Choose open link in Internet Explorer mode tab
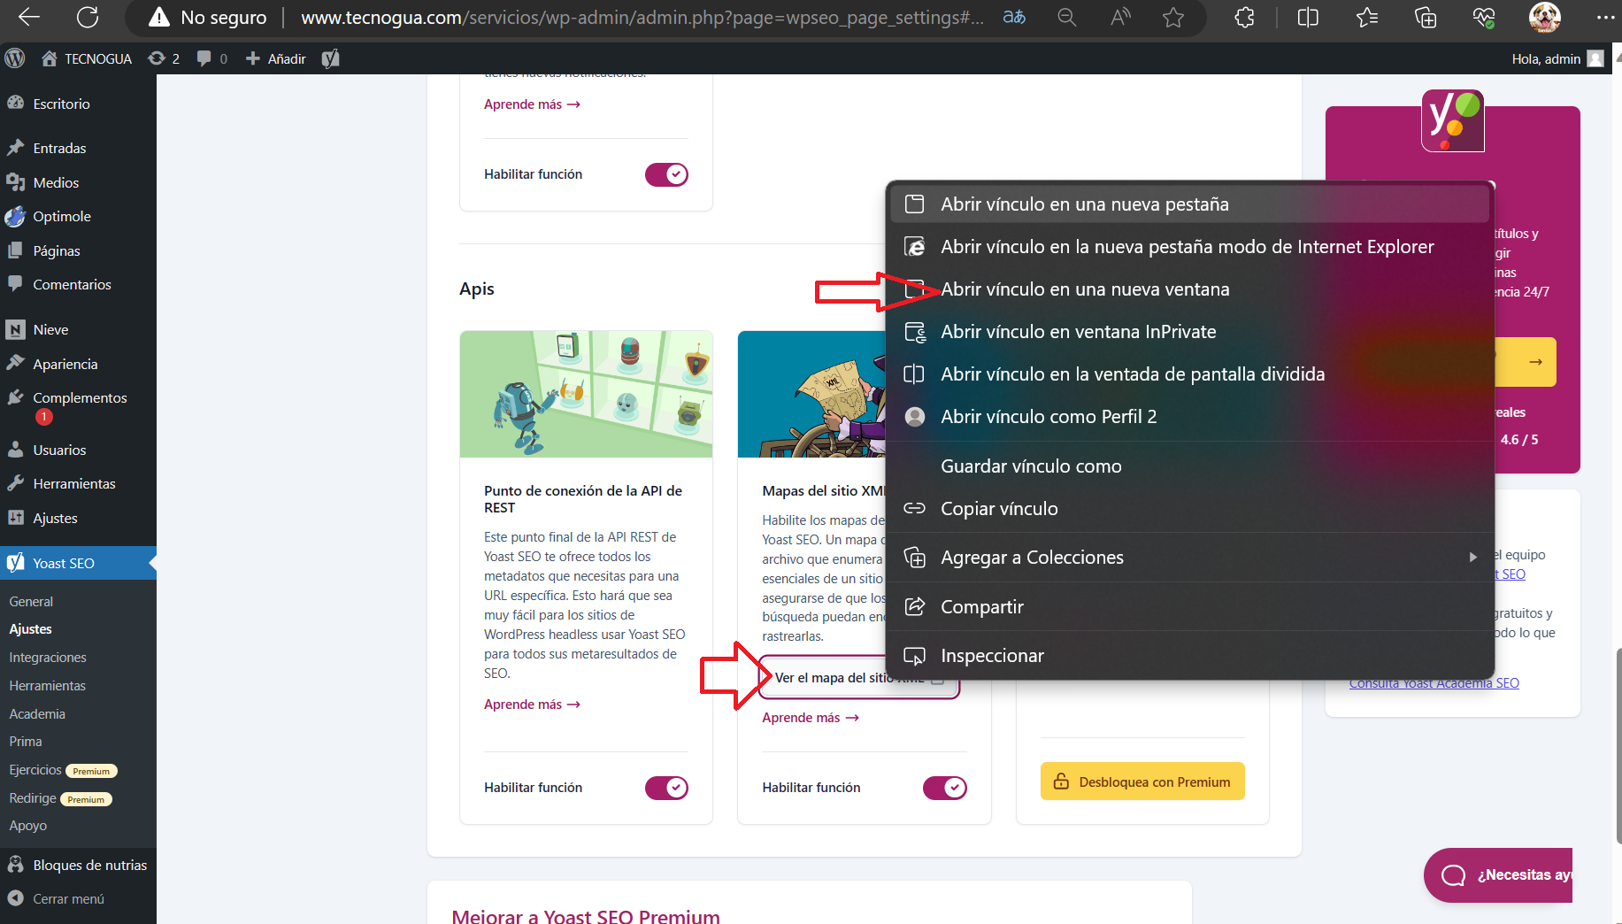 click(x=1189, y=247)
